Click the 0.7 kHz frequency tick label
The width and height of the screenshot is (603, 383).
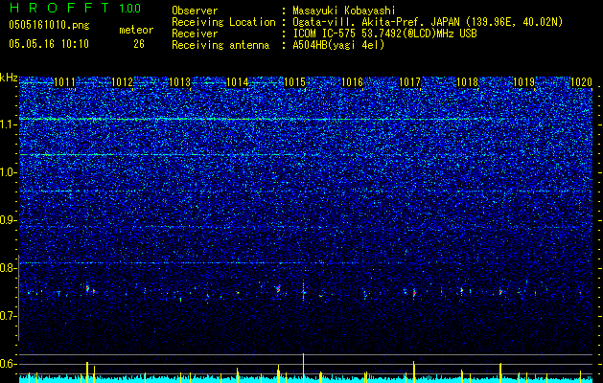point(9,316)
